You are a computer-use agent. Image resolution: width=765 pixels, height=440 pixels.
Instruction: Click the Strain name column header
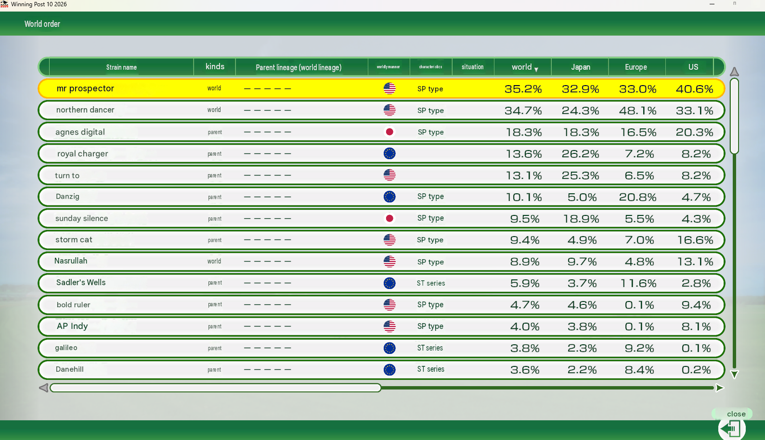(121, 67)
